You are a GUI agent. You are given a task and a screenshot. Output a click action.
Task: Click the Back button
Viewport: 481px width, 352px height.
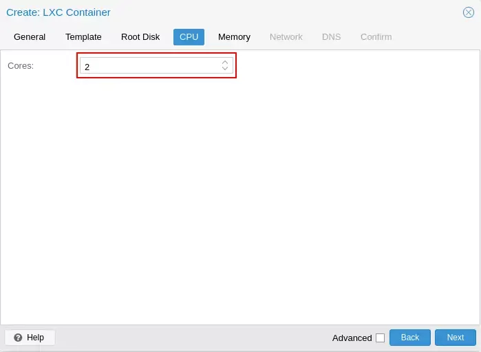coord(410,338)
